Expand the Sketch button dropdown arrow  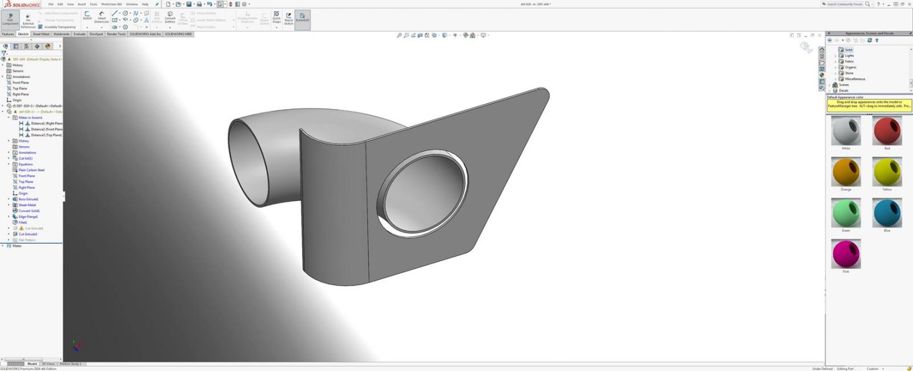[x=87, y=27]
